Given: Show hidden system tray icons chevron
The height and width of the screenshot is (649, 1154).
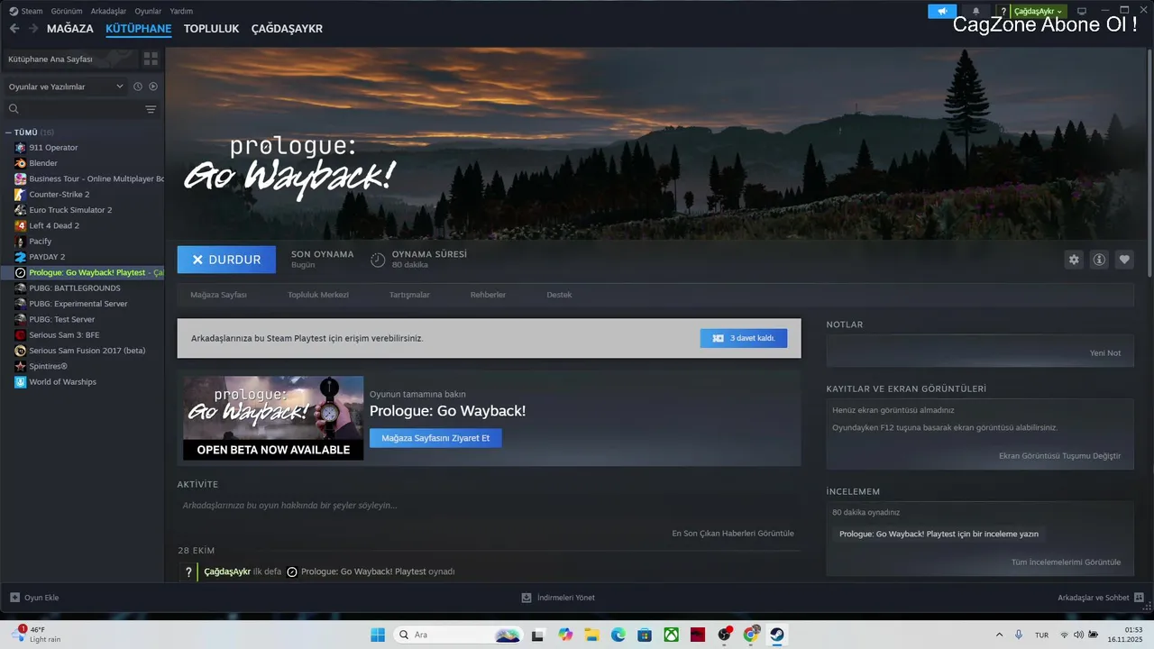Looking at the screenshot, I should [999, 635].
